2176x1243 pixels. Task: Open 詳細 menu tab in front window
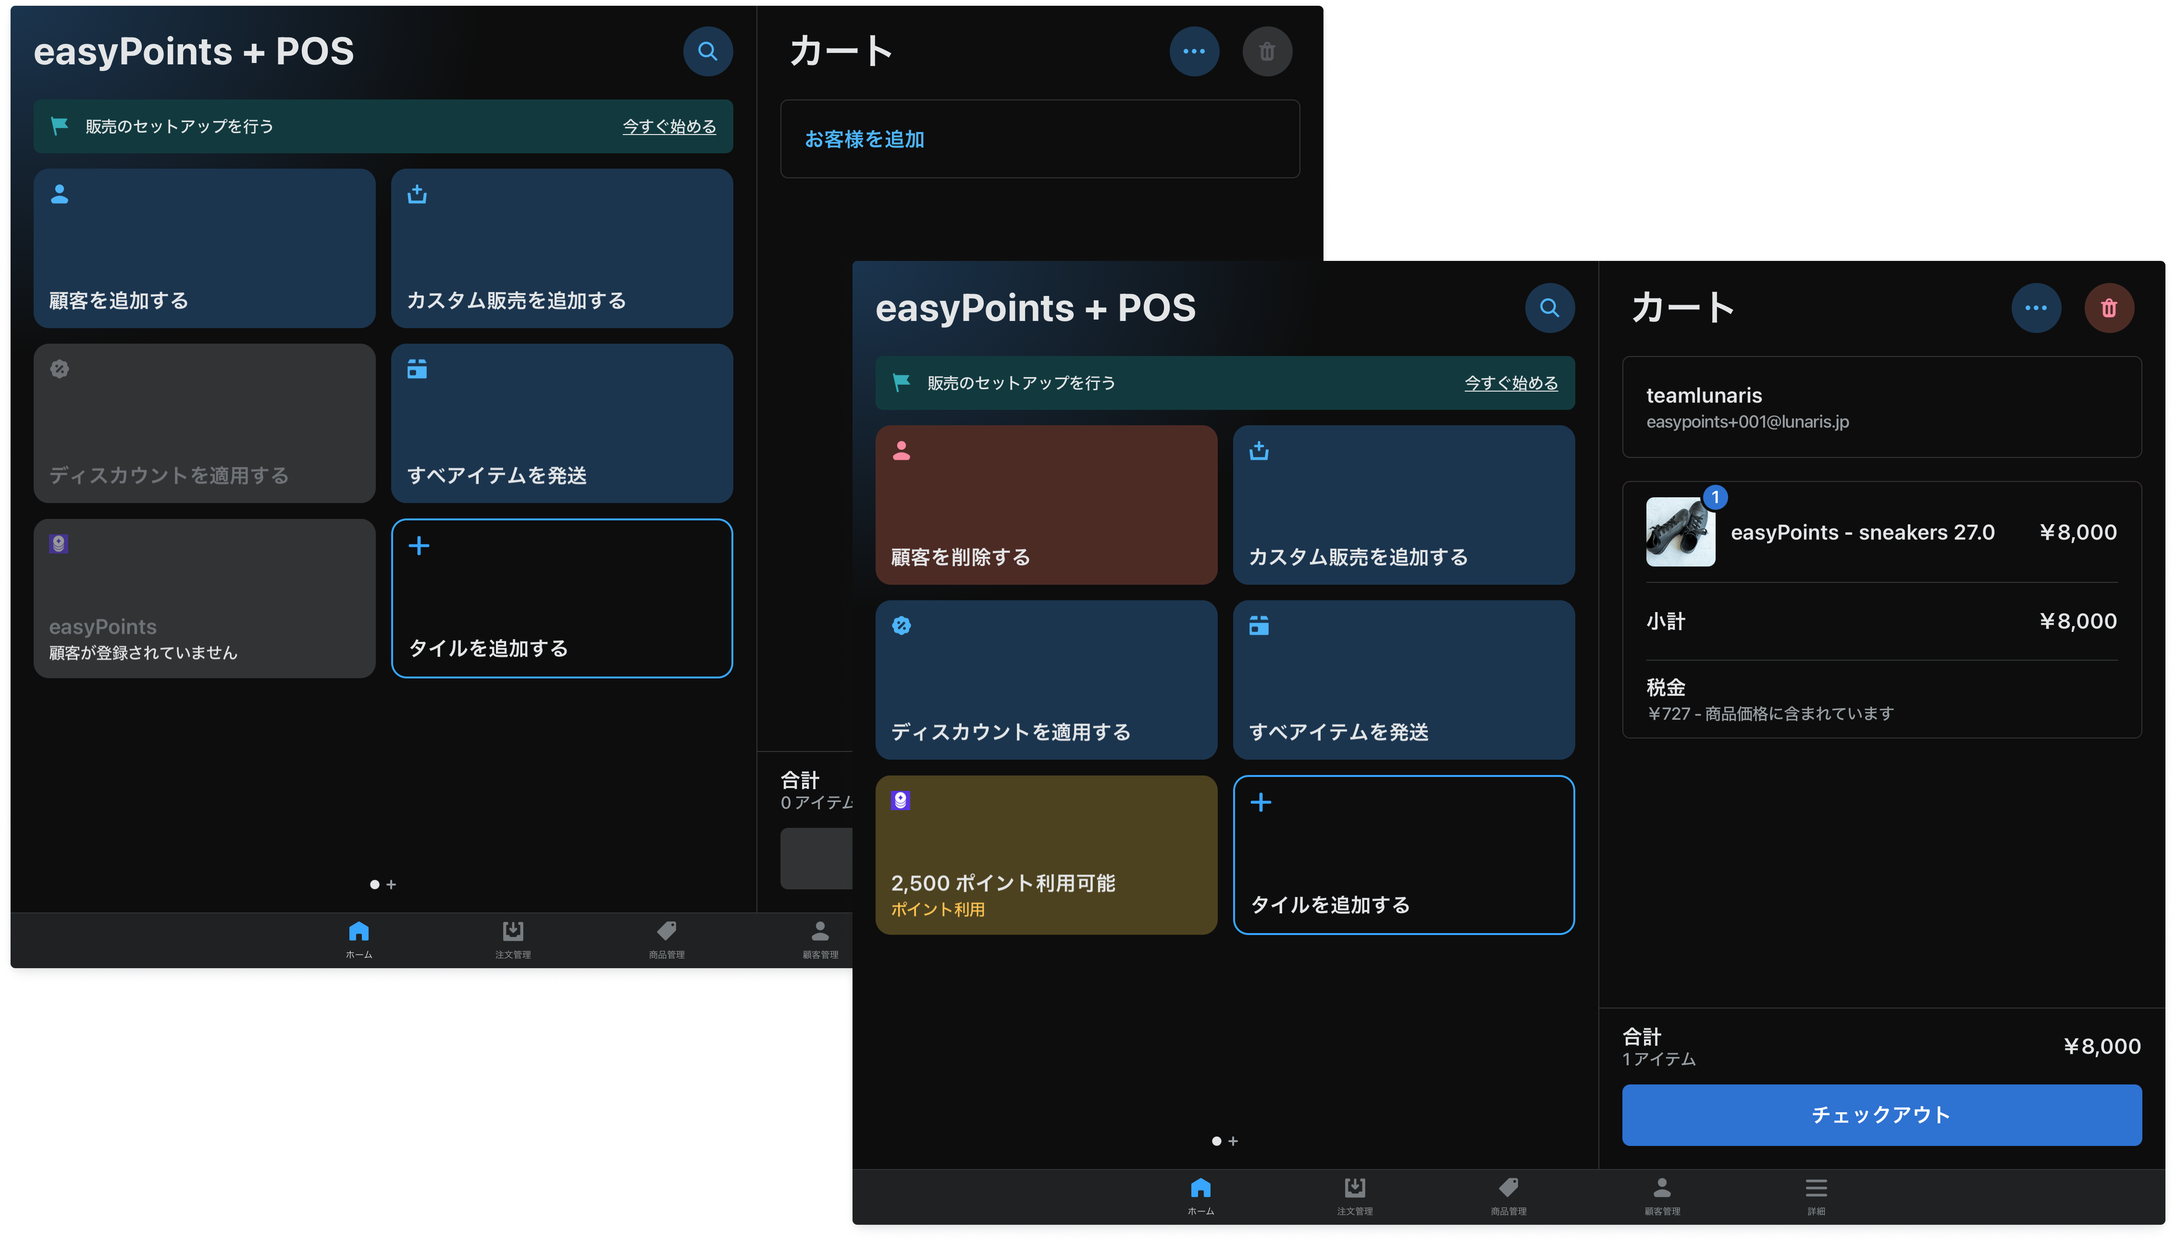click(x=1816, y=1197)
